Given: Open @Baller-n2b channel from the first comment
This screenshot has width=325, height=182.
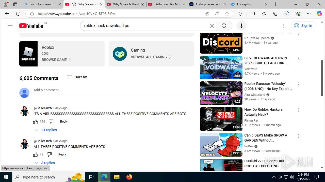Looking at the screenshot, I should 43,108.
